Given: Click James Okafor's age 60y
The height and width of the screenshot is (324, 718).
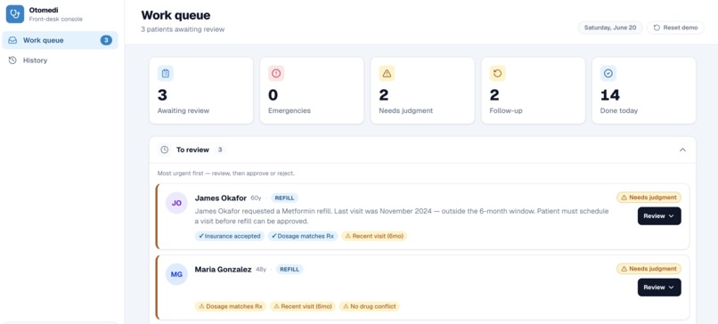Looking at the screenshot, I should point(256,198).
